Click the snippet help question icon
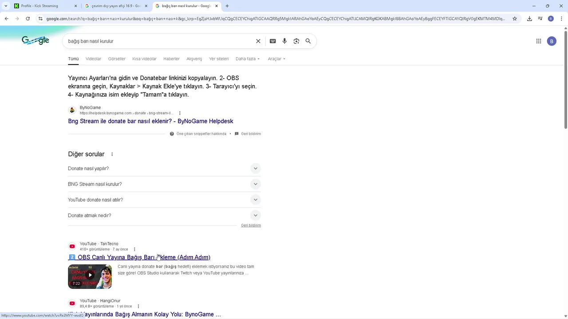This screenshot has width=568, height=319. pyautogui.click(x=172, y=134)
